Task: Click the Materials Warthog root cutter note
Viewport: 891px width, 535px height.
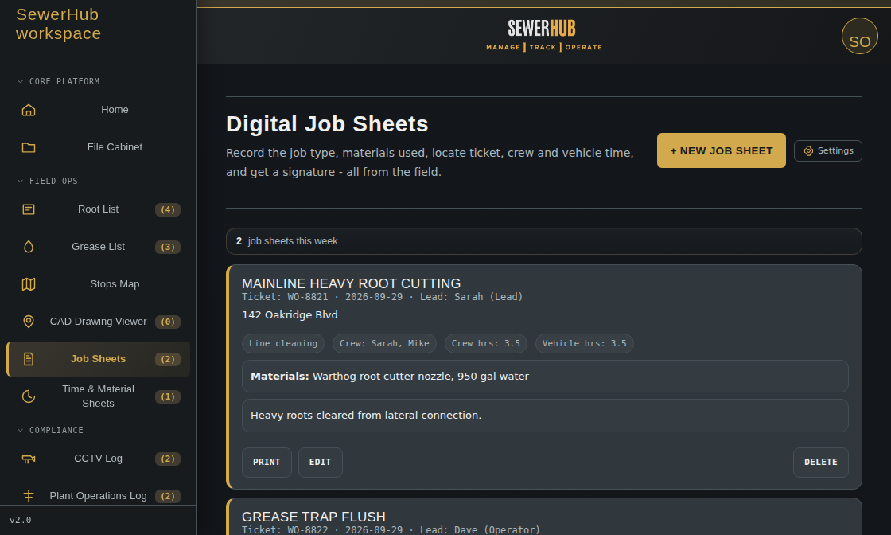Action: pyautogui.click(x=545, y=377)
